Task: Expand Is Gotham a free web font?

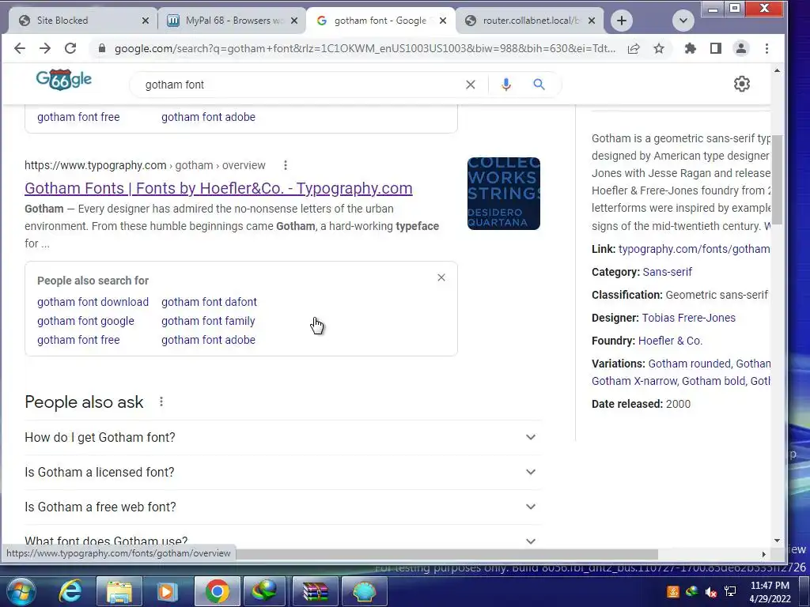Action: tap(282, 507)
